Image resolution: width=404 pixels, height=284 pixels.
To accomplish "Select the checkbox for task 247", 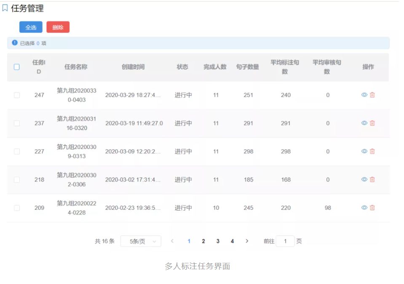I will point(16,95).
